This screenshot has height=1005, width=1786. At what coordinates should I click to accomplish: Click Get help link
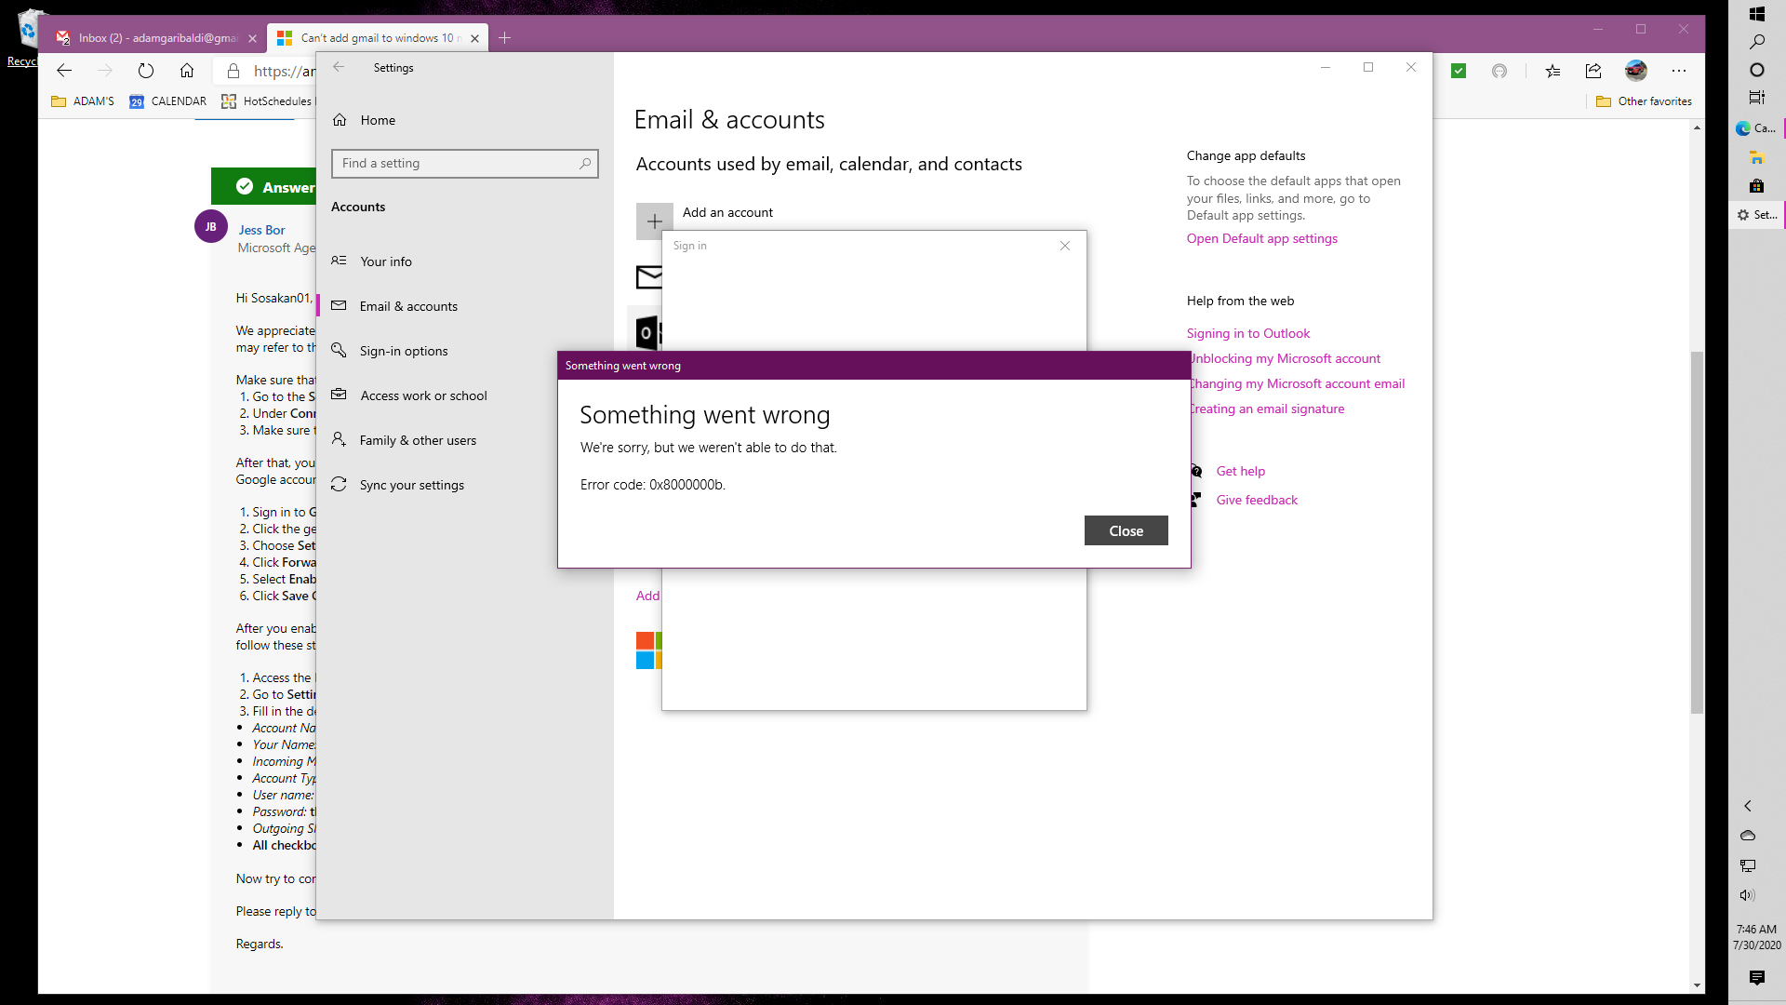[1240, 471]
